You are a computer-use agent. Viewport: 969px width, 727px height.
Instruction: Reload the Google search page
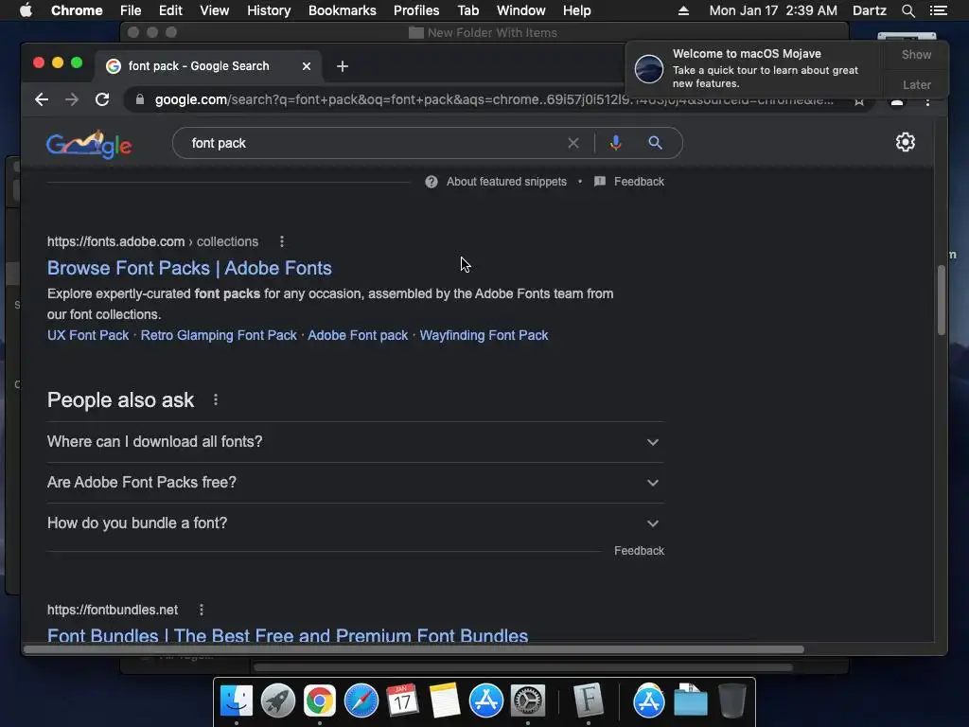(x=102, y=99)
